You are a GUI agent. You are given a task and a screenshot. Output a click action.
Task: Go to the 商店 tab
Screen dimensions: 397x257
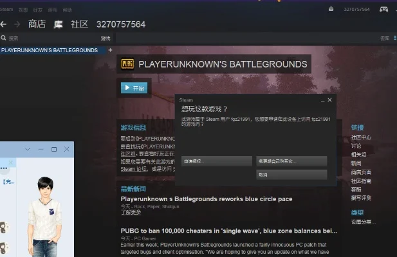point(37,24)
